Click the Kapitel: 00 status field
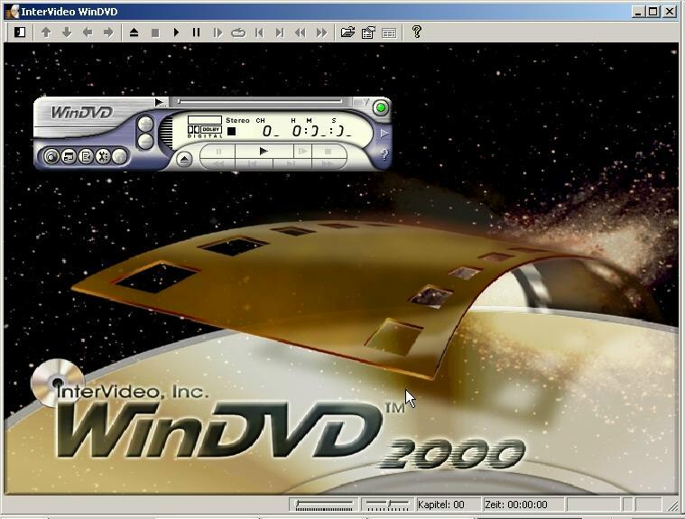685x519 pixels. [x=448, y=505]
